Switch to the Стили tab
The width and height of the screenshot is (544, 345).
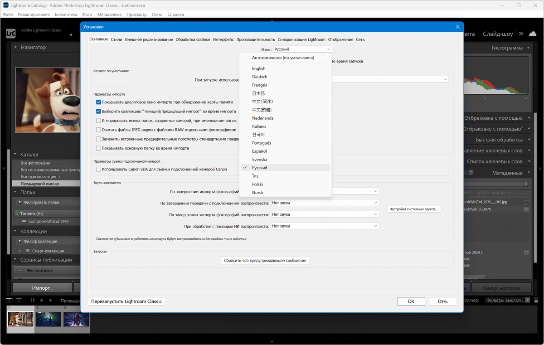(117, 39)
